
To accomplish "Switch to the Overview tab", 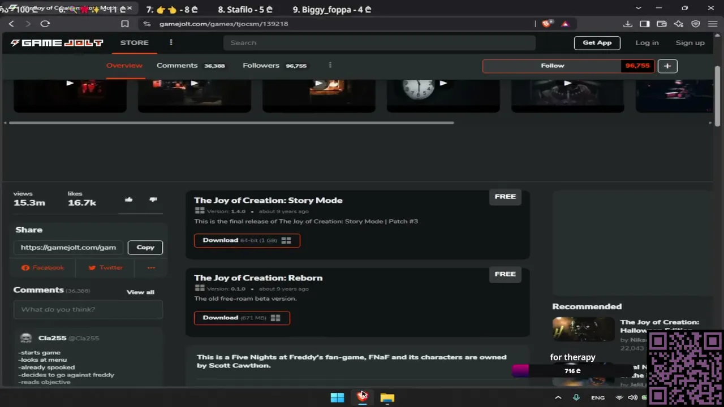I will (124, 66).
